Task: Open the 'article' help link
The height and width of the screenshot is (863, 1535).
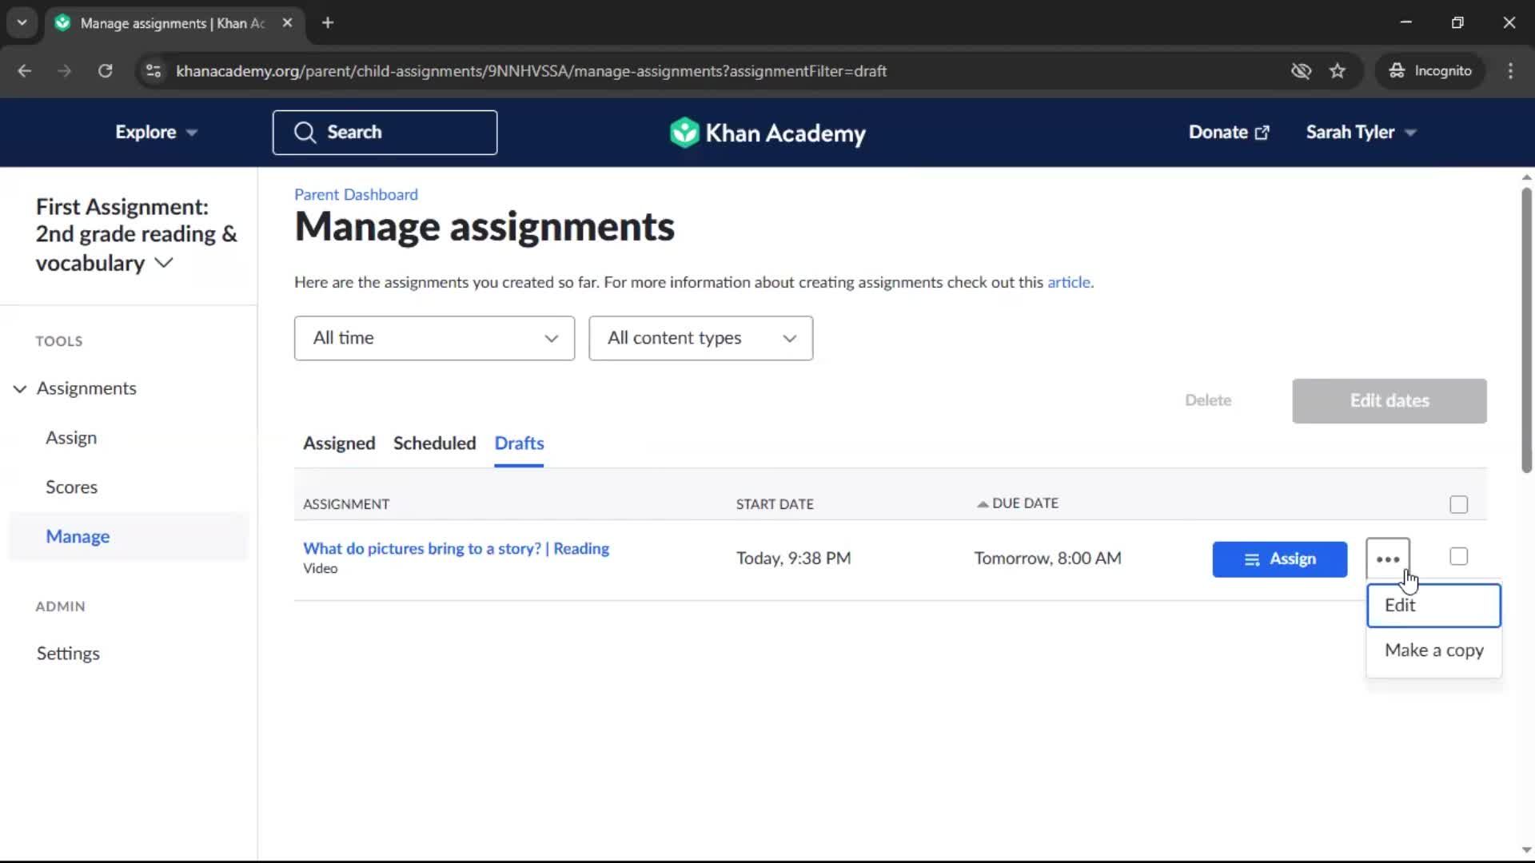Action: pos(1069,282)
